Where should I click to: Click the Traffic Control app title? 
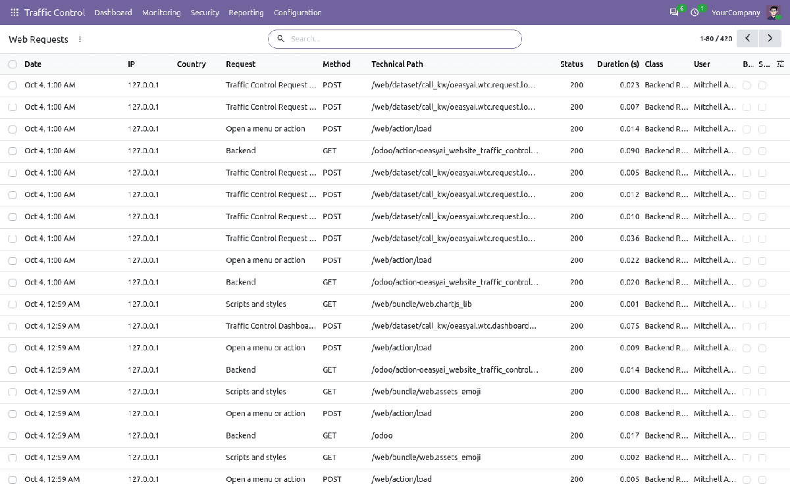[x=55, y=12]
